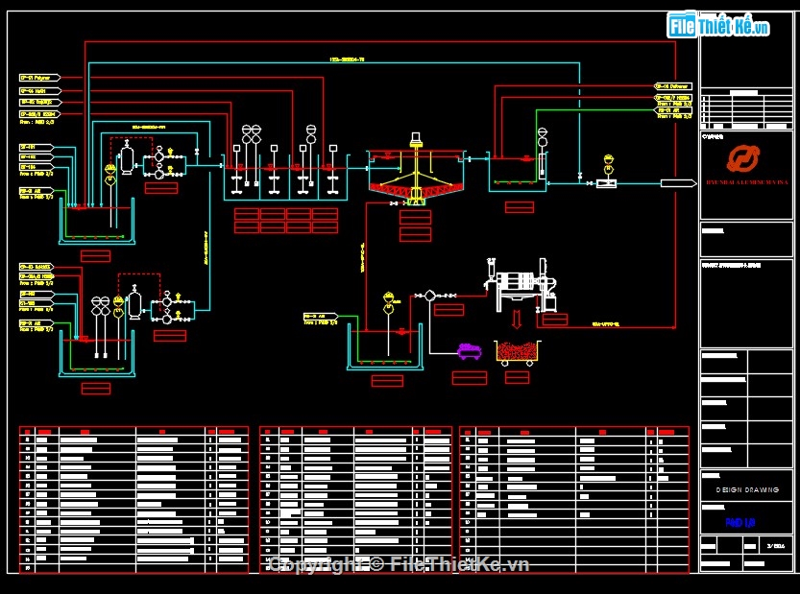Select the blue drawing number in title block

tap(740, 523)
